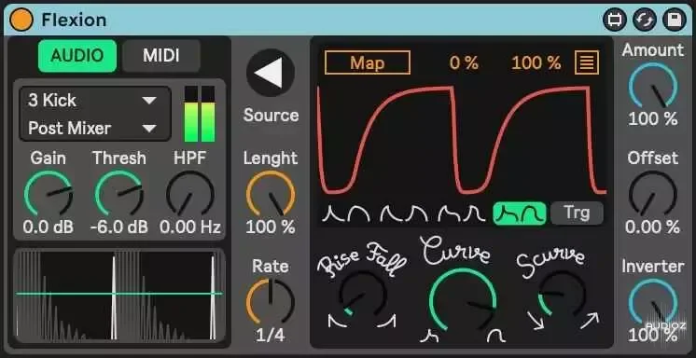This screenshot has width=696, height=358.
Task: Select the double-bump and bell curve preset
Action: click(x=462, y=213)
